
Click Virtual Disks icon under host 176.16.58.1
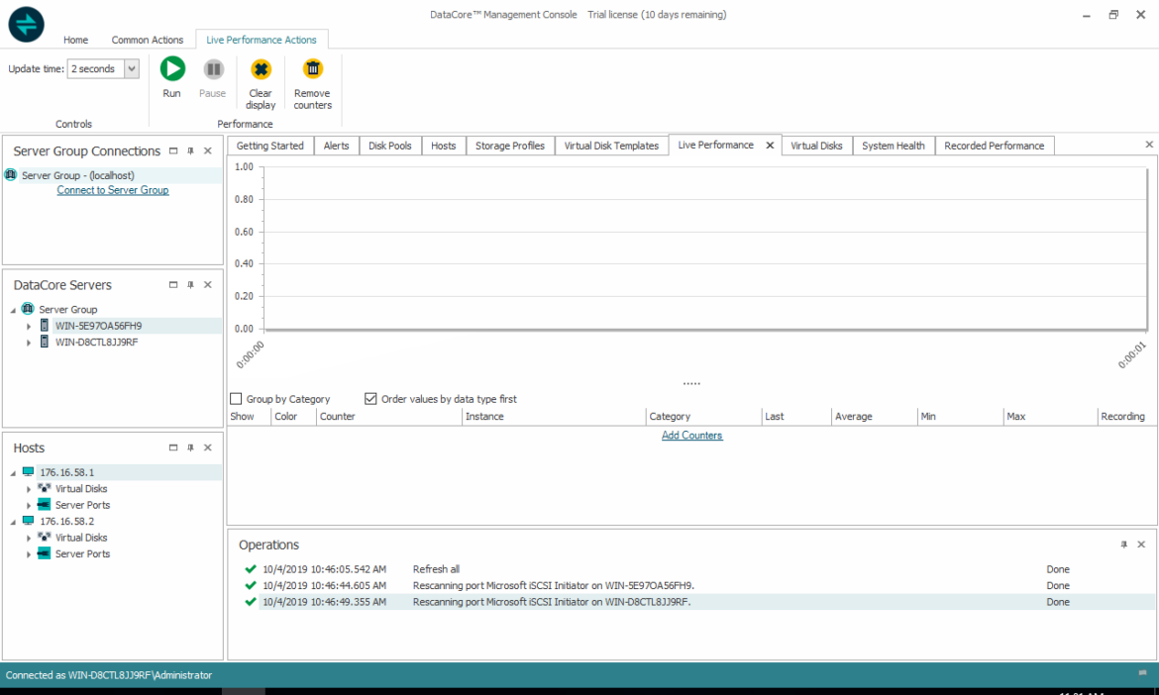[45, 488]
